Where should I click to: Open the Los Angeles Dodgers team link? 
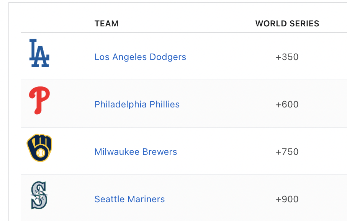click(x=140, y=57)
